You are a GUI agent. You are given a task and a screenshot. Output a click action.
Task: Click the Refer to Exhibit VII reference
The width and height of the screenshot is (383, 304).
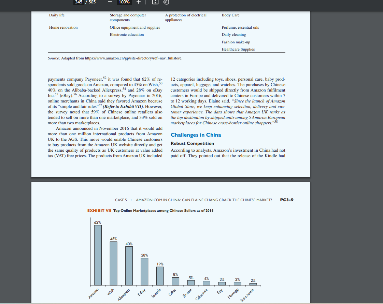(123, 107)
